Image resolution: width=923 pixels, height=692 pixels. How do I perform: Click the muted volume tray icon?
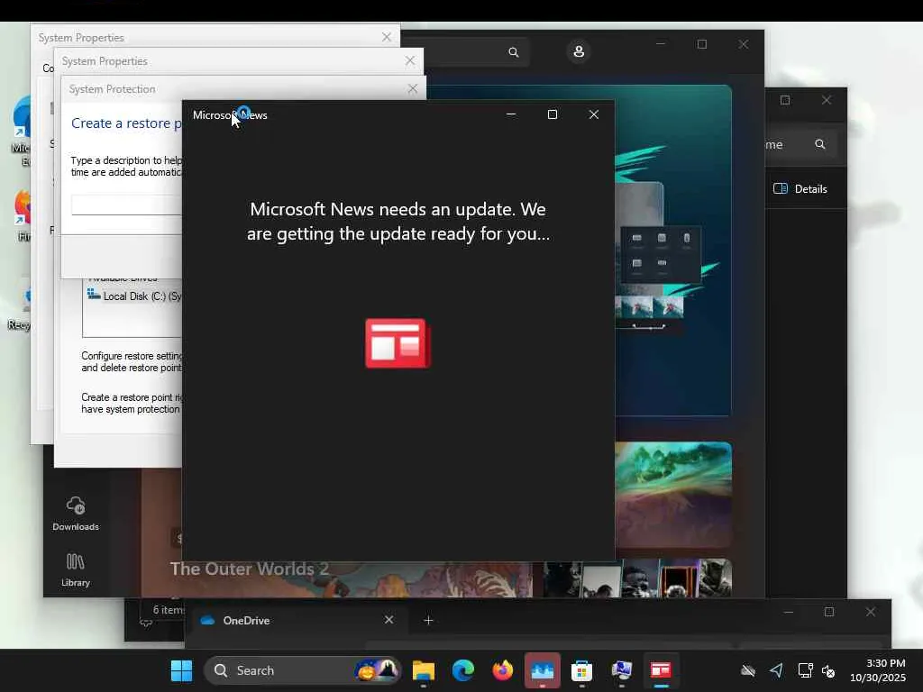[x=828, y=670]
